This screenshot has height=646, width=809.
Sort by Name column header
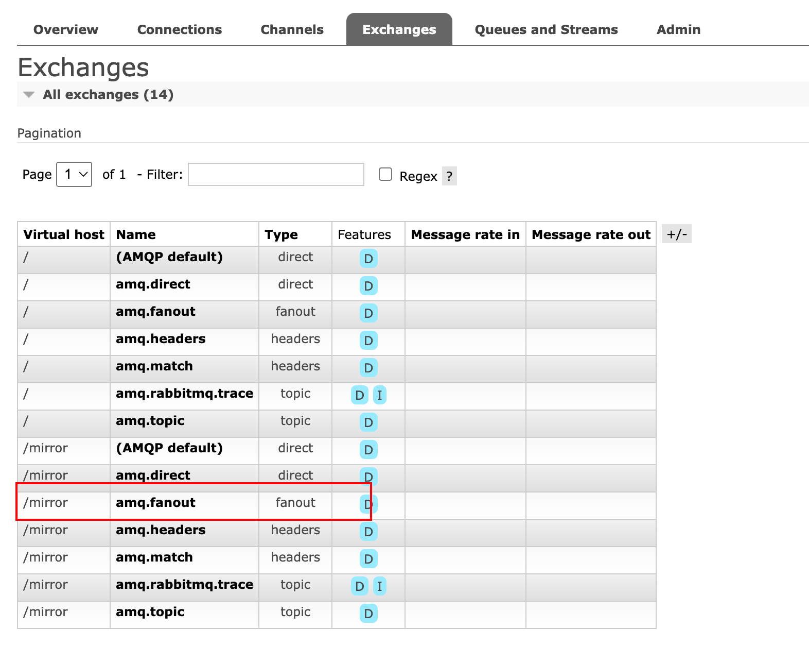tap(136, 235)
